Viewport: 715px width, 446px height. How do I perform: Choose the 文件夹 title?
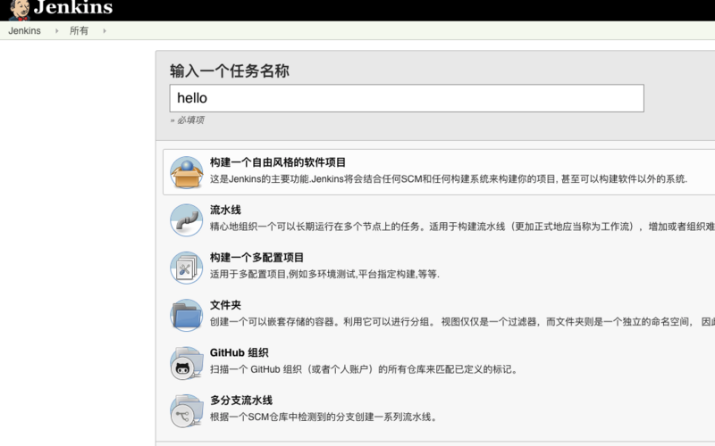click(225, 305)
